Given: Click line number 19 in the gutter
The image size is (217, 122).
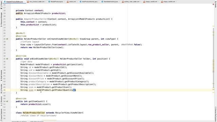Looking at the screenshot, I should tap(4, 14).
